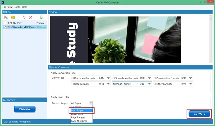Open the DOCX document format dropdown
The image size is (215, 126).
108,78
